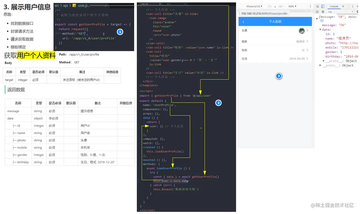
Task: Click the device height field 667
Action: (x=281, y=6)
